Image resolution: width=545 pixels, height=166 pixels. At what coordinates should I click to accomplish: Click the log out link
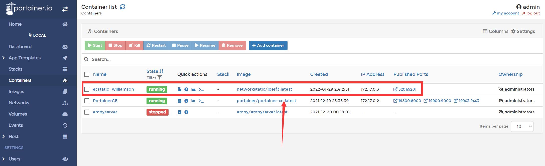(531, 13)
